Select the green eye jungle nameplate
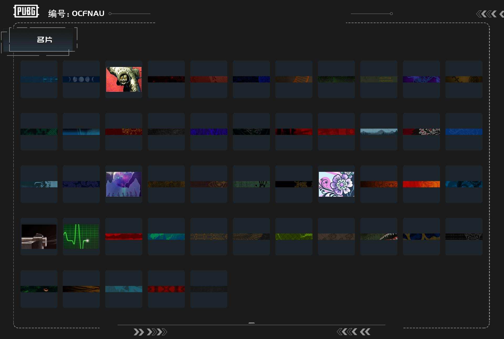504x339 pixels. [39, 289]
